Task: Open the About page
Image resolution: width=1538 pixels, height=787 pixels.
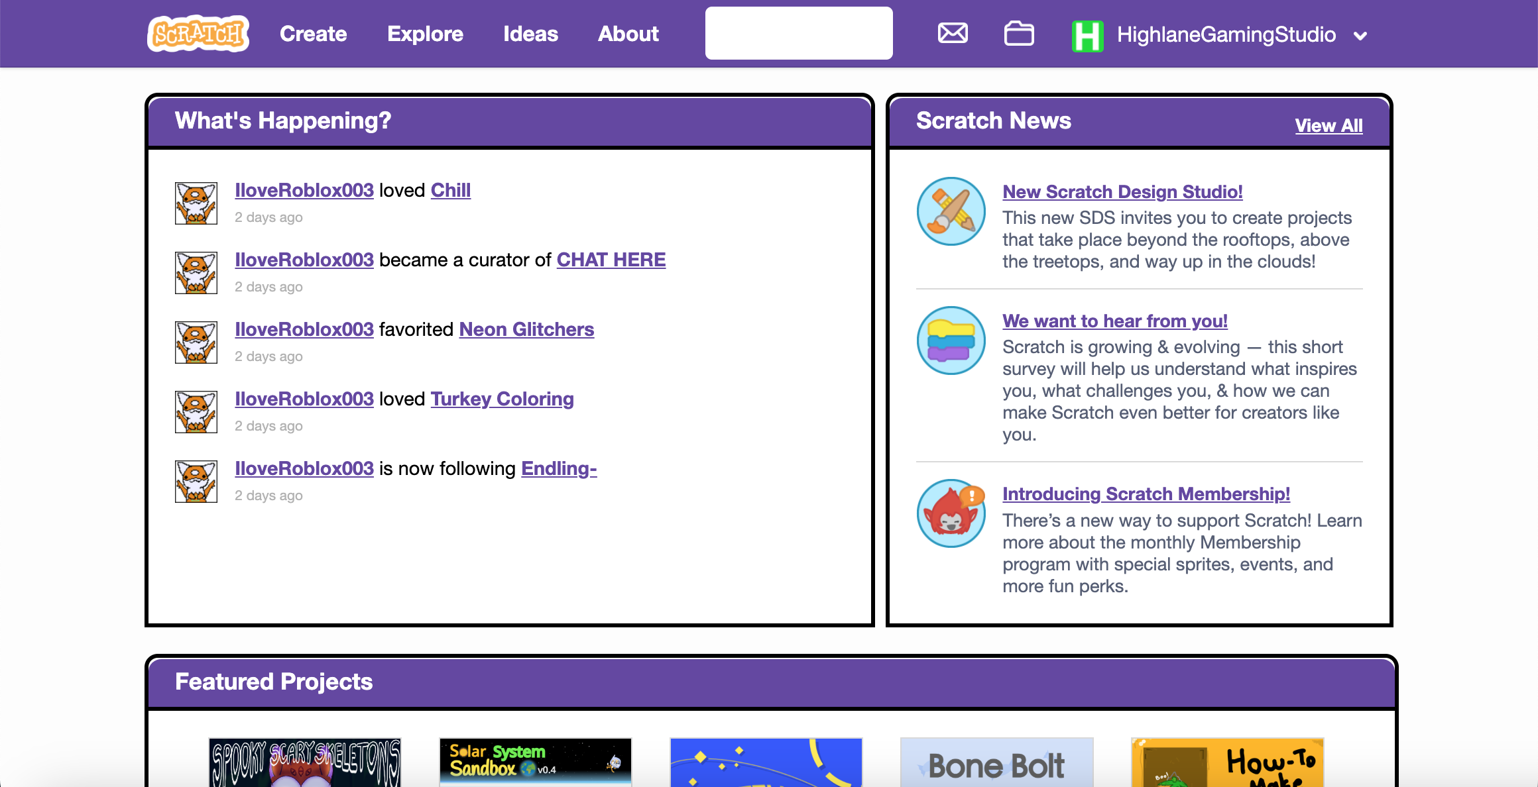Action: [x=628, y=34]
